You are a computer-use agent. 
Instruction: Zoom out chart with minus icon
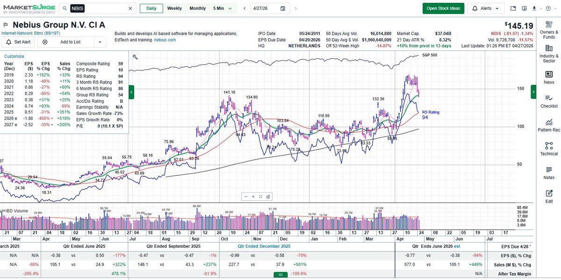(x=246, y=196)
